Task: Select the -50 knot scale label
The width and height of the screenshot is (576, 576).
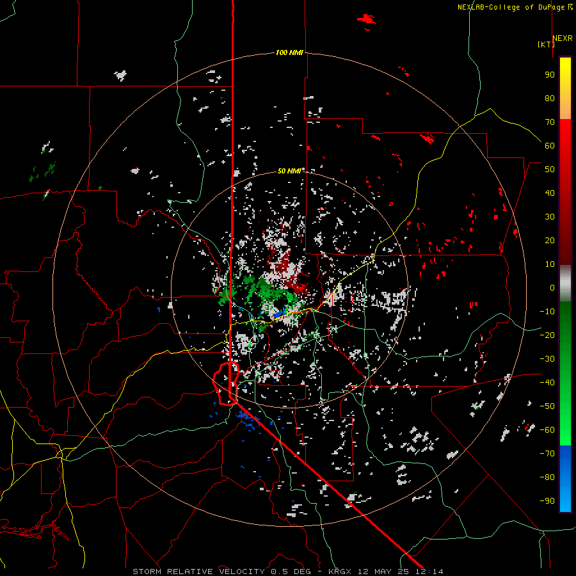Action: (x=547, y=406)
